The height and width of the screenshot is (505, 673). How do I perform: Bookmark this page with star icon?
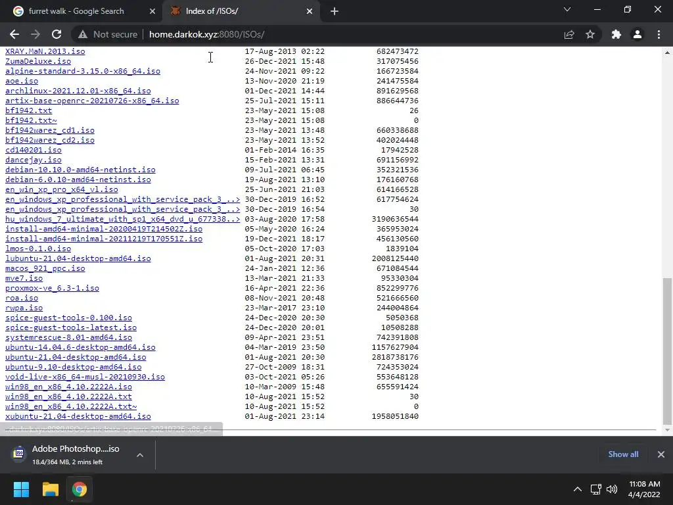point(590,34)
